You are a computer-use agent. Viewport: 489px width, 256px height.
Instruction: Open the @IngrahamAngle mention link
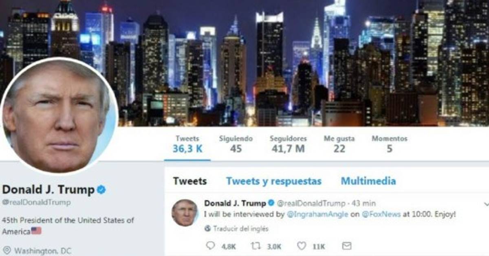[x=317, y=215]
